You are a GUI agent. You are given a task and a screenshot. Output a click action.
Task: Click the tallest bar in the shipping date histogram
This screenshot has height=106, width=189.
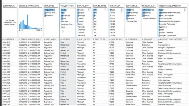[x=27, y=22]
